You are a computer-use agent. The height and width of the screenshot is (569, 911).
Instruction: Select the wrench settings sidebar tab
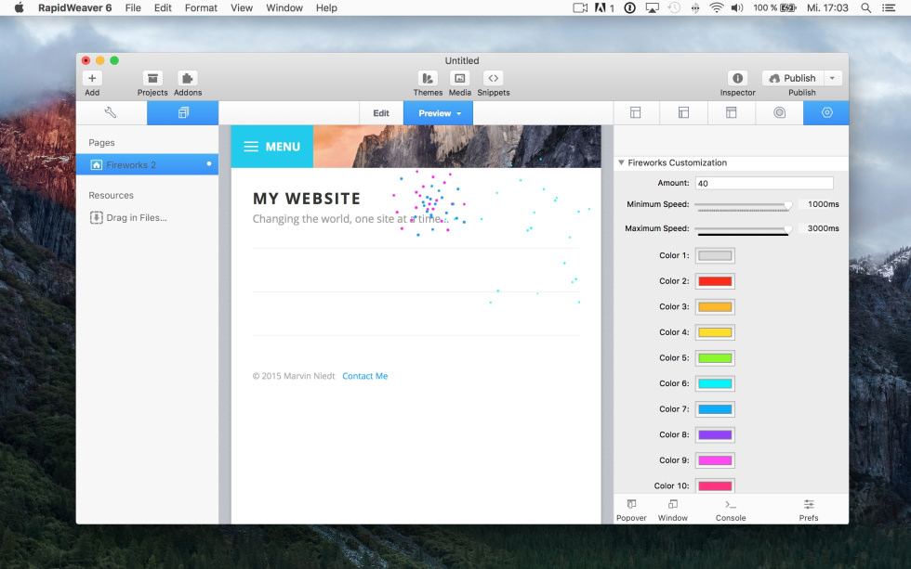[111, 113]
